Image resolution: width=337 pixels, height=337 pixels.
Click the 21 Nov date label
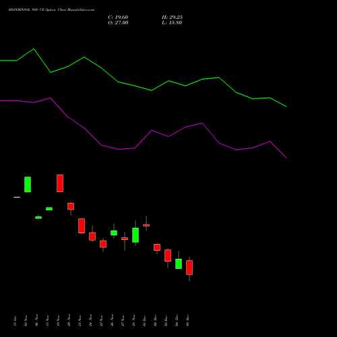click(x=80, y=321)
